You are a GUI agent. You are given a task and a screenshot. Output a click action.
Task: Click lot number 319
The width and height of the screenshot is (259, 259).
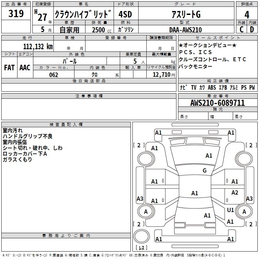(x=16, y=14)
